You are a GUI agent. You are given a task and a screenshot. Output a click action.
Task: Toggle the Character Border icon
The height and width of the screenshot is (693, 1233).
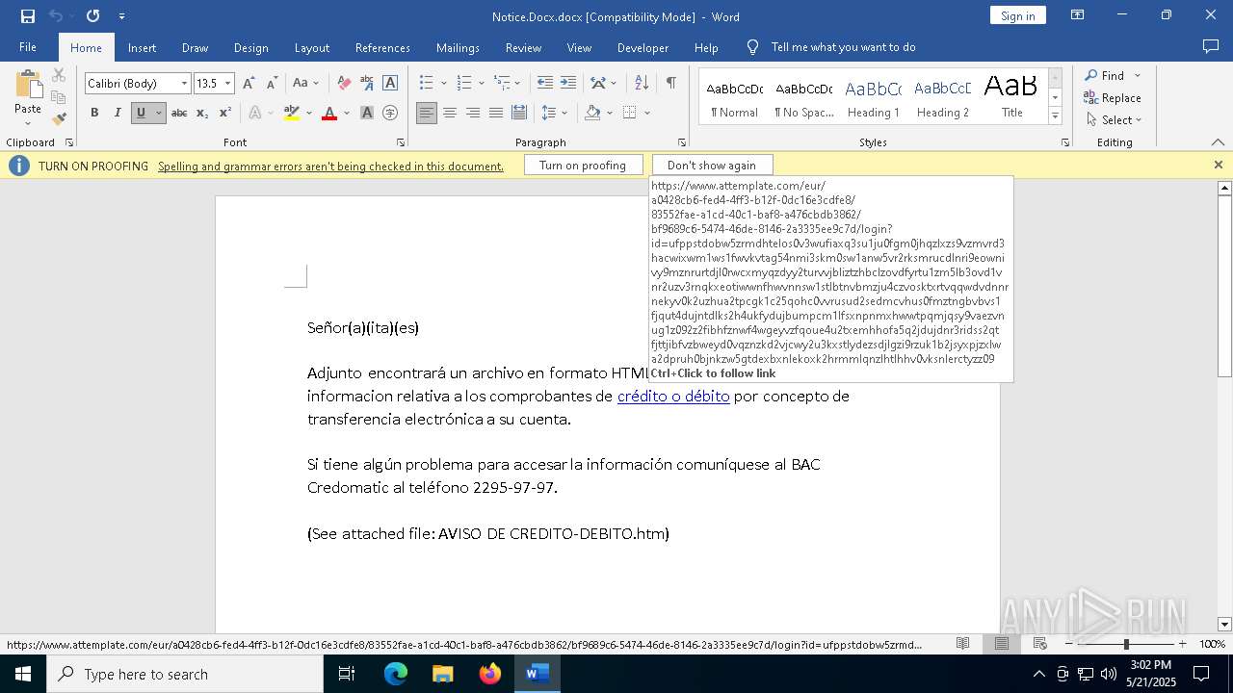tap(390, 84)
